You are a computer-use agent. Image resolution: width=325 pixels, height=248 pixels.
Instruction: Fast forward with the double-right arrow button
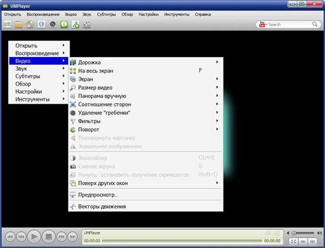tap(73, 237)
